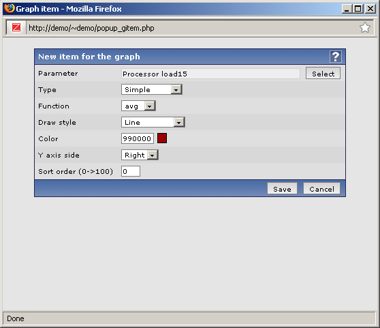Close the Graph item window
Screen dimensions: 380x328
[370, 9]
